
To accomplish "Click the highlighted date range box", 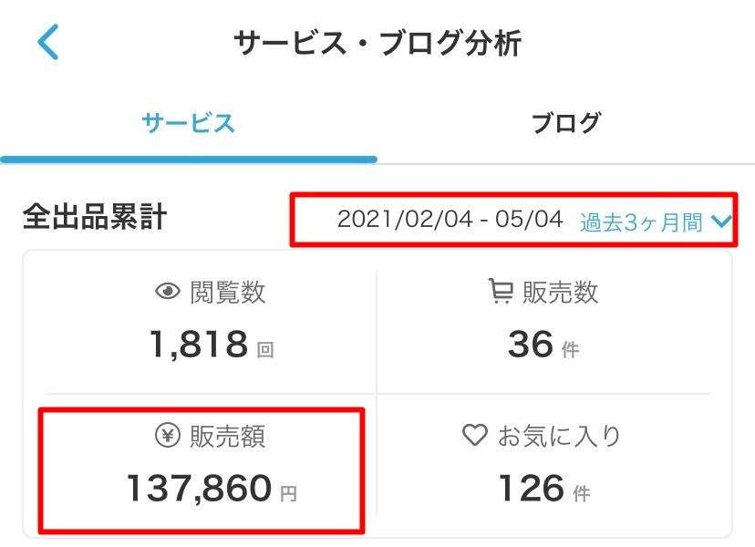I will (x=517, y=220).
